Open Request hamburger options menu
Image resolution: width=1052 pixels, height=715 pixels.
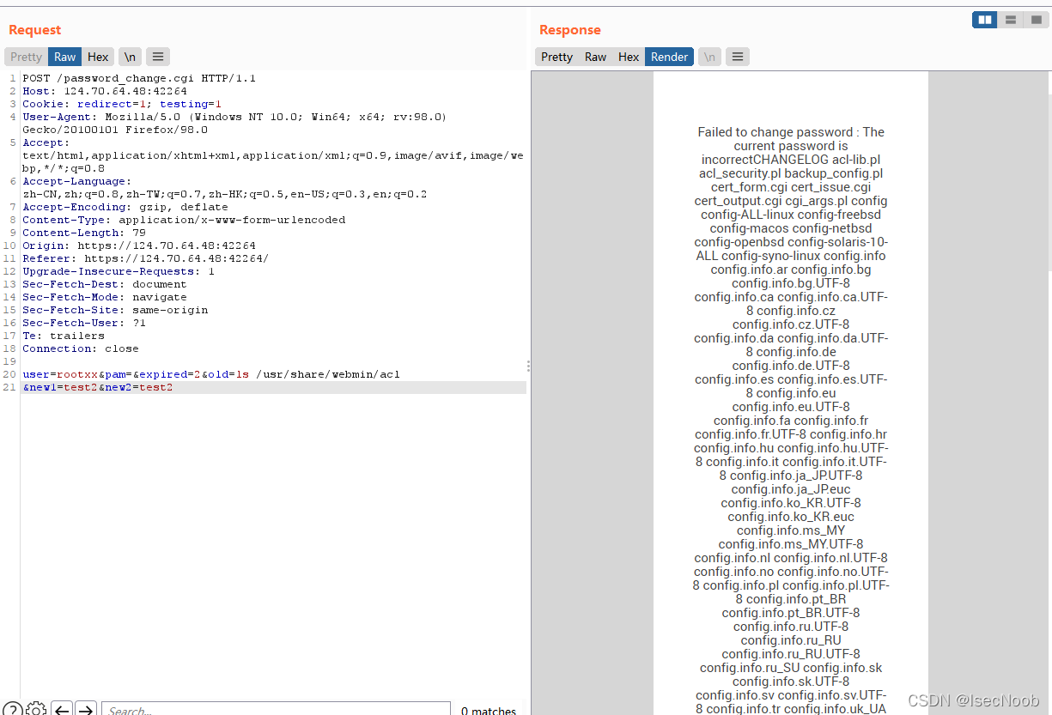pos(157,57)
